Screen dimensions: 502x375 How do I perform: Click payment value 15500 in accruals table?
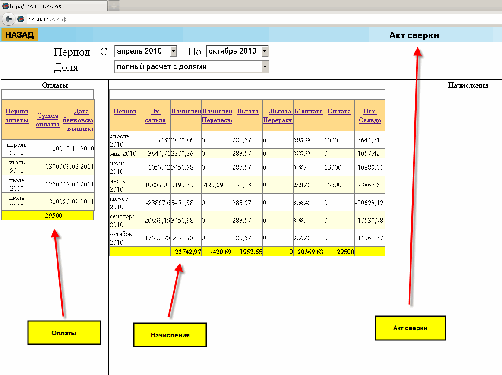[339, 185]
